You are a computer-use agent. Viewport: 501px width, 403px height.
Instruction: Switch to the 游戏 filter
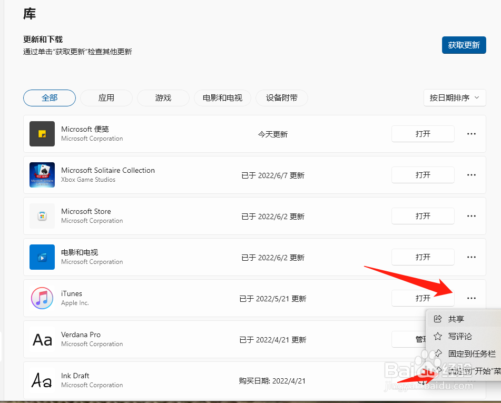point(163,98)
